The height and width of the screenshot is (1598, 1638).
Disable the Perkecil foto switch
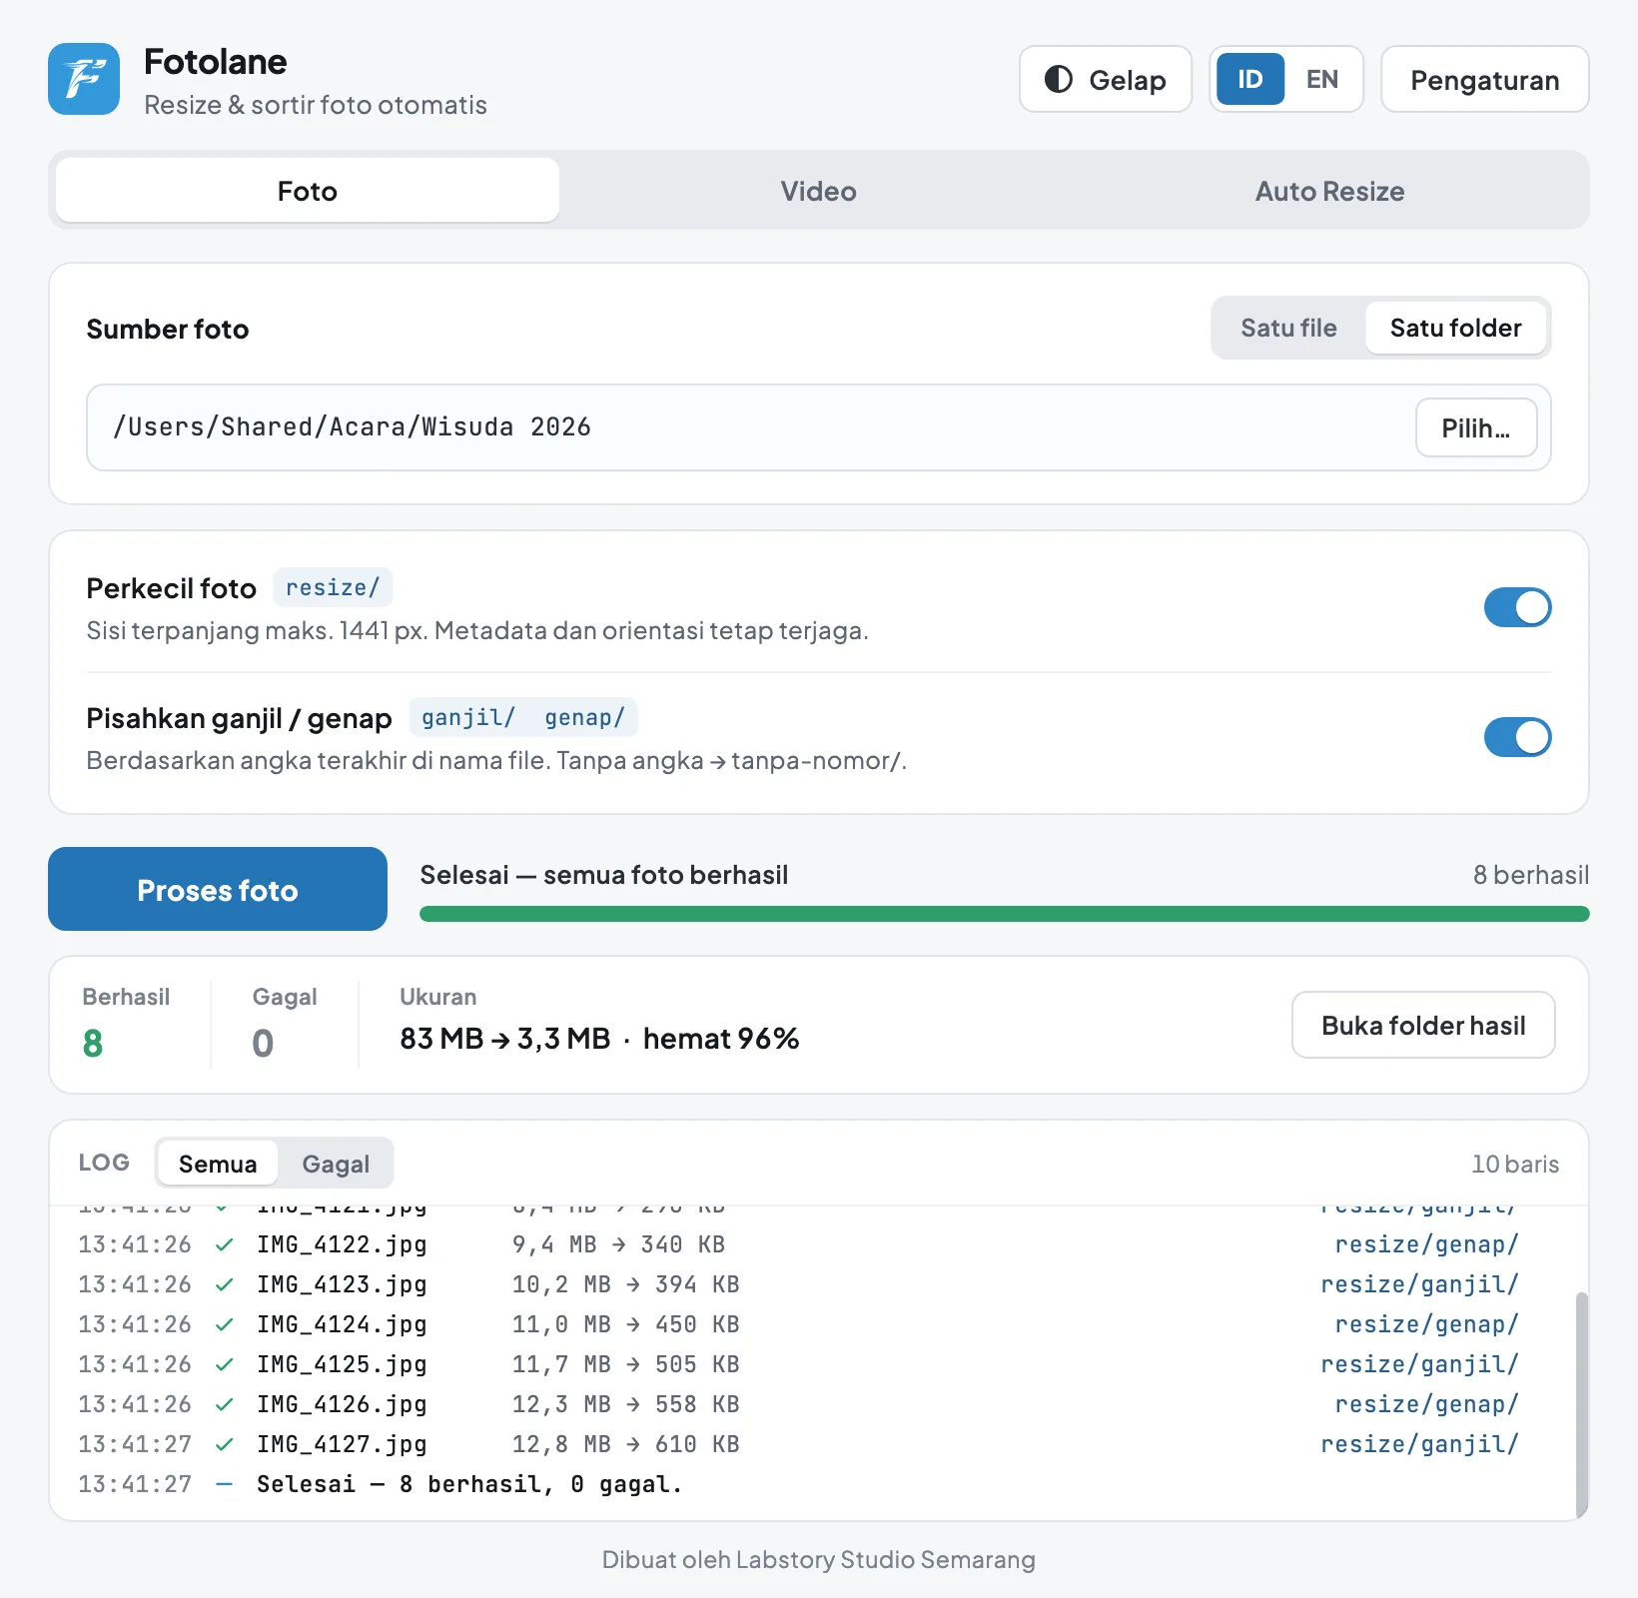tap(1518, 607)
